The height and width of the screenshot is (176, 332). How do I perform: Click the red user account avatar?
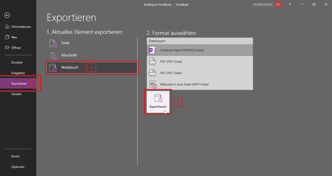click(278, 4)
